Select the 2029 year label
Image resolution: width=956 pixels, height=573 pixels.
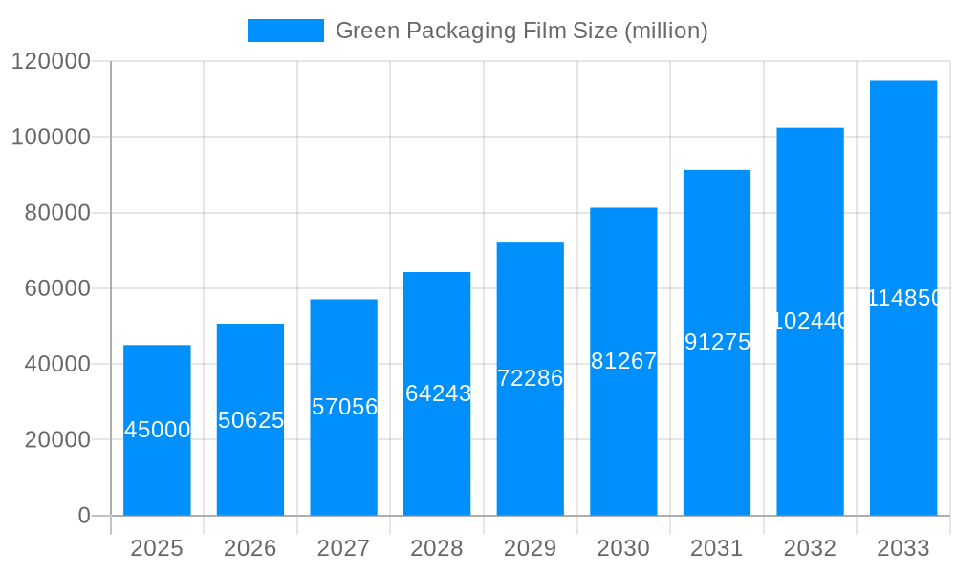[530, 548]
